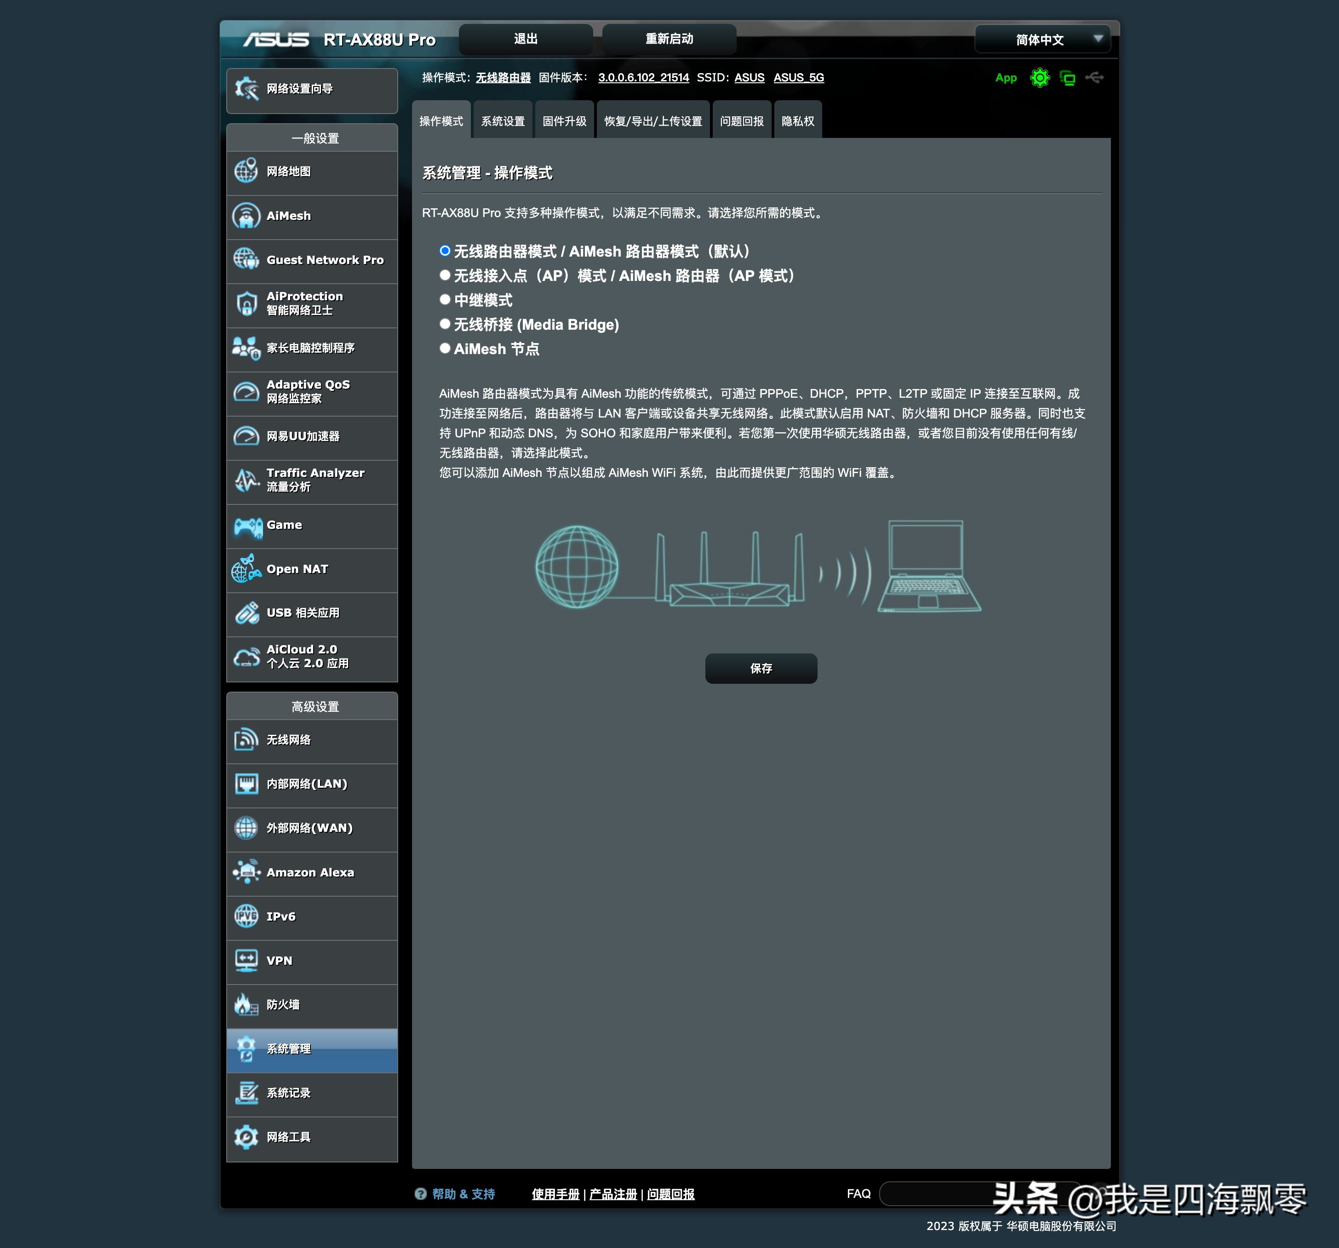Image resolution: width=1339 pixels, height=1248 pixels.
Task: Click the 保存 button
Action: [761, 668]
